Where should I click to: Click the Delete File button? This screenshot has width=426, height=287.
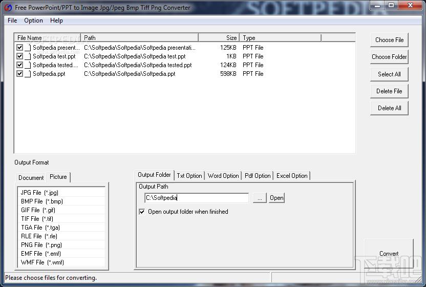pos(389,91)
